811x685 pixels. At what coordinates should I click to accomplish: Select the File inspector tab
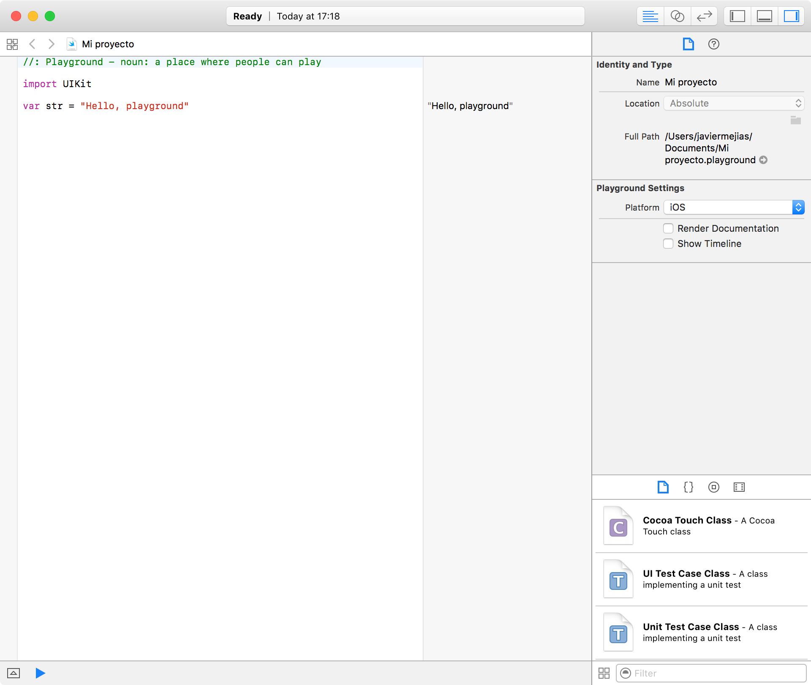[x=688, y=44]
